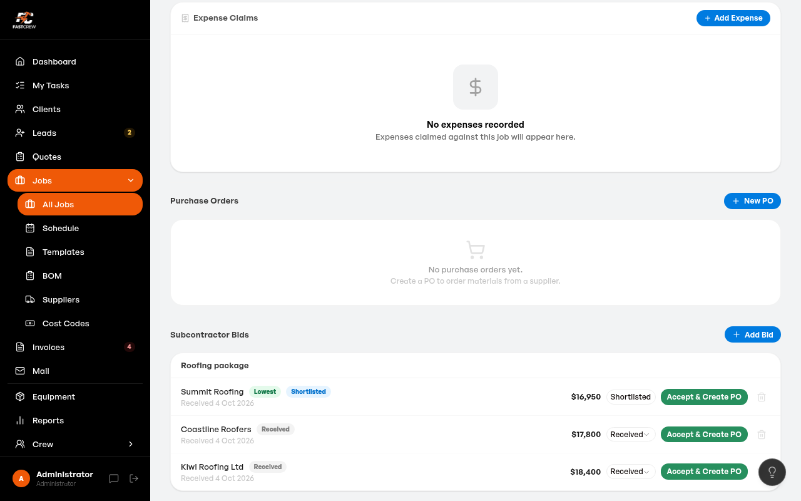Click the Mail envelope icon
The image size is (801, 501).
pyautogui.click(x=20, y=371)
